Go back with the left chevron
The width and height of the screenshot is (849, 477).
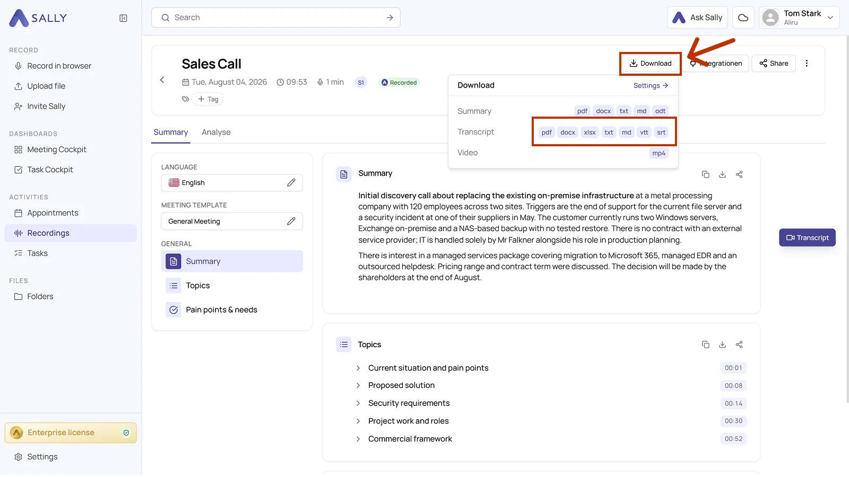[x=162, y=80]
